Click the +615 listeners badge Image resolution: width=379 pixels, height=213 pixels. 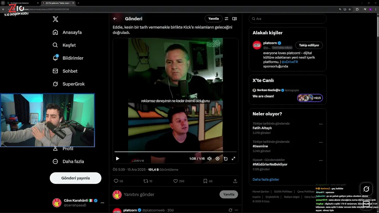310,98
